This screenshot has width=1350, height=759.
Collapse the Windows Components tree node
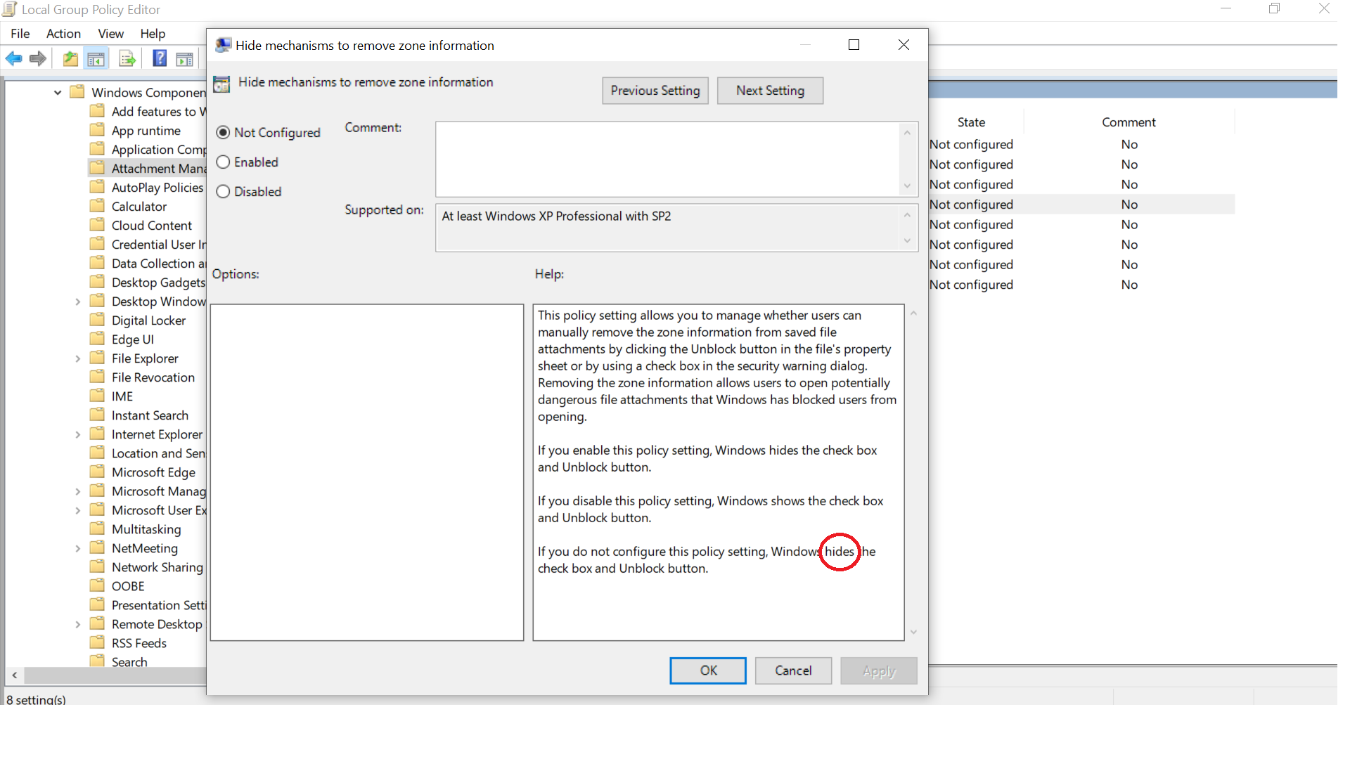click(58, 92)
